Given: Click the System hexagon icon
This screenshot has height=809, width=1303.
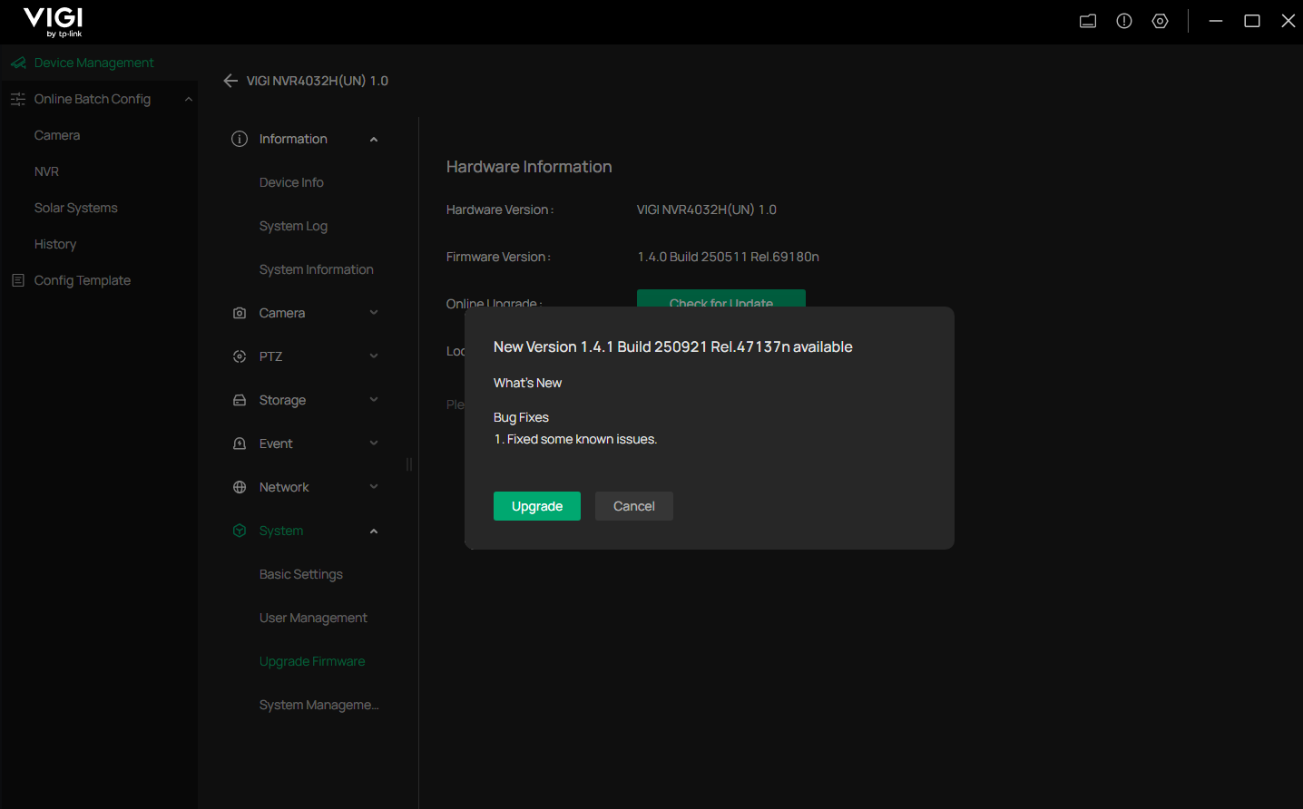Looking at the screenshot, I should [x=239, y=530].
